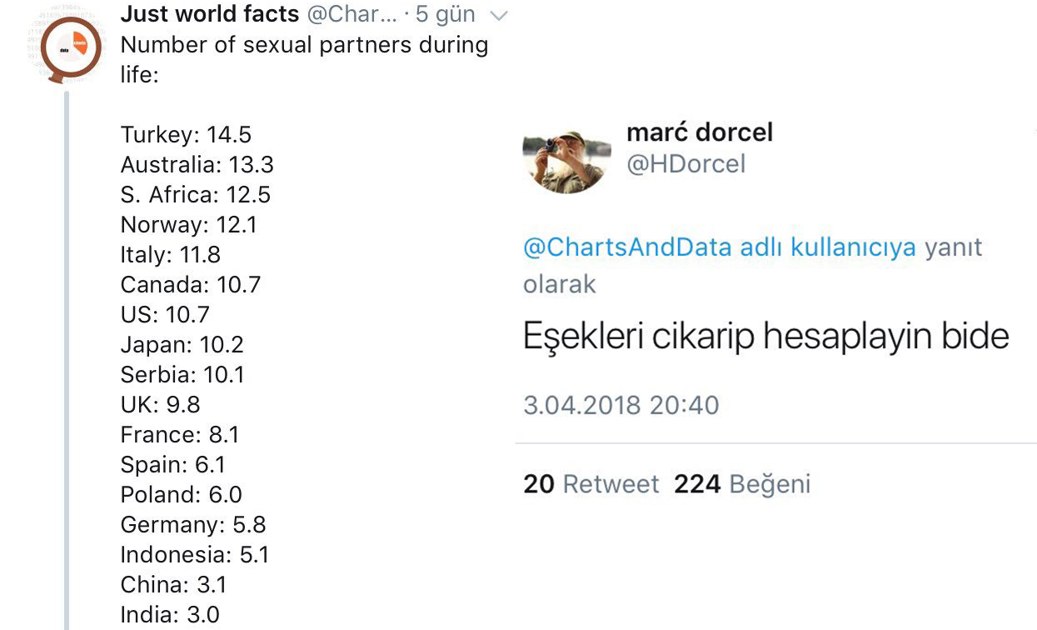Click the 3.04.2018 20:40 timestamp

point(621,405)
